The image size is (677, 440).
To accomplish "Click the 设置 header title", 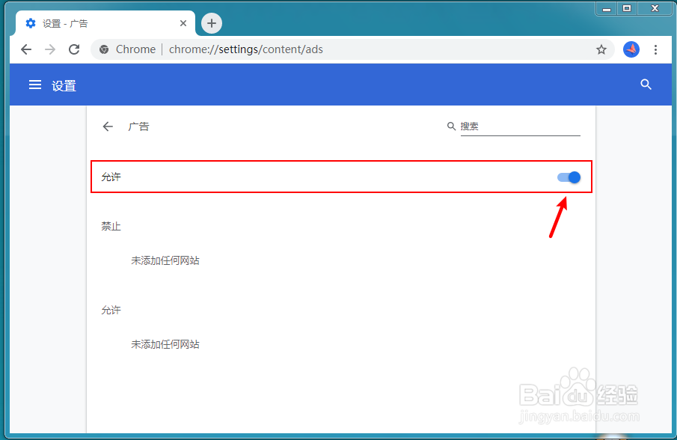I will 64,86.
